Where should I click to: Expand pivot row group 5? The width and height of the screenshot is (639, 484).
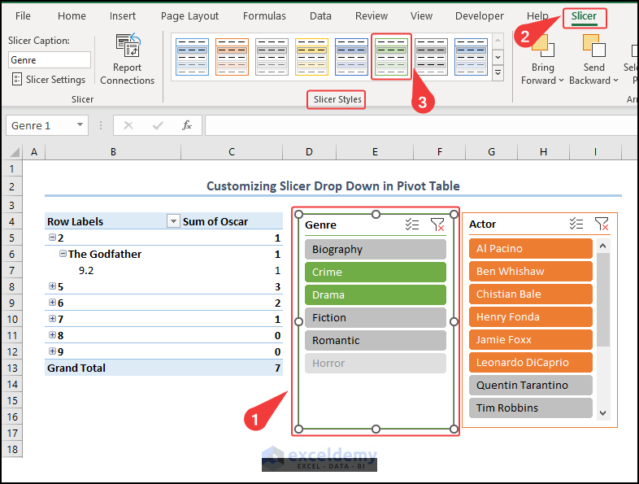point(52,286)
